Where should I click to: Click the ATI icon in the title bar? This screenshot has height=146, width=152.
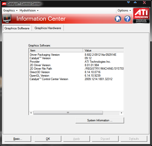click(x=4, y=4)
